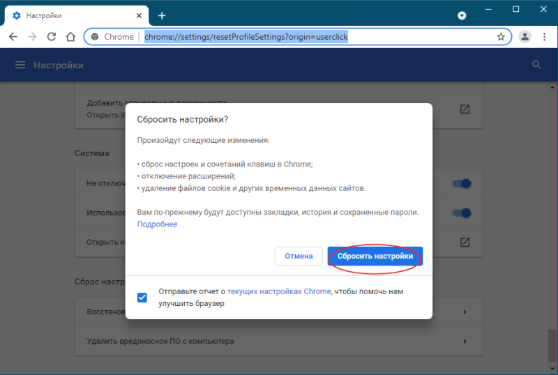Image resolution: width=558 pixels, height=375 pixels.
Task: Click the settings search magnifier icon
Action: pyautogui.click(x=536, y=65)
